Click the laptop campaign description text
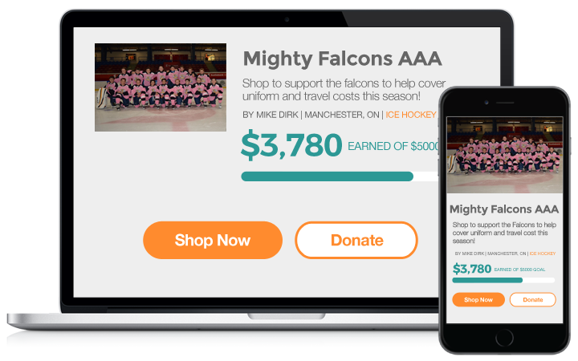The width and height of the screenshot is (578, 361). click(x=344, y=90)
